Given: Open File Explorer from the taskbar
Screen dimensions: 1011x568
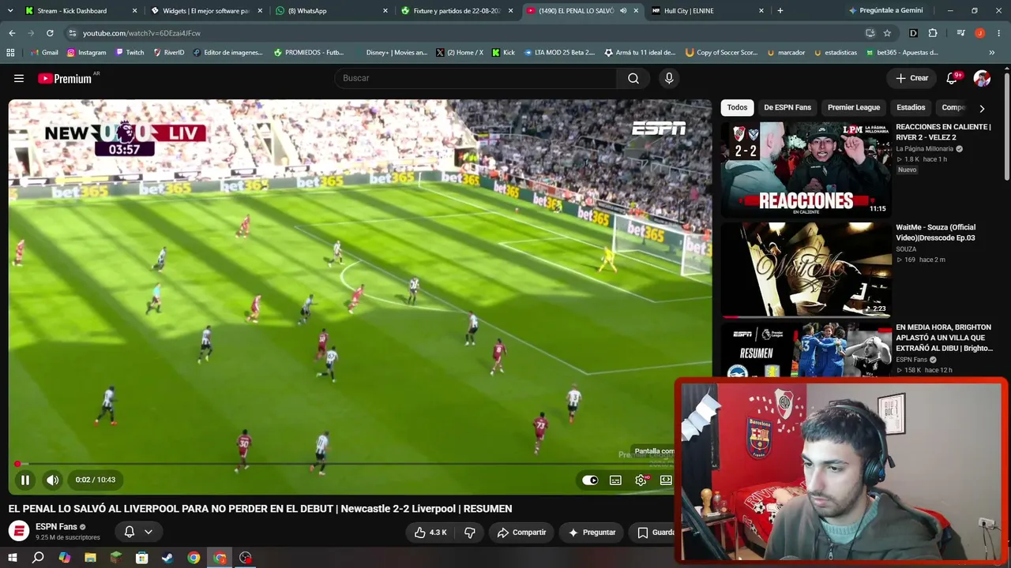Looking at the screenshot, I should [90, 558].
